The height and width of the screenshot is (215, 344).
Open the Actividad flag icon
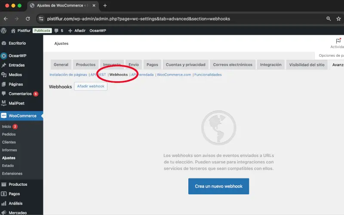click(x=338, y=41)
